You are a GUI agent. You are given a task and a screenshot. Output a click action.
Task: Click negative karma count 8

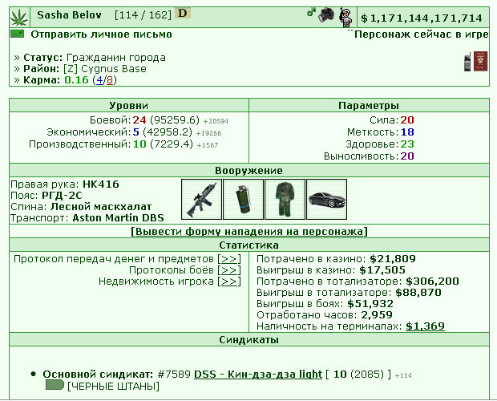110,80
